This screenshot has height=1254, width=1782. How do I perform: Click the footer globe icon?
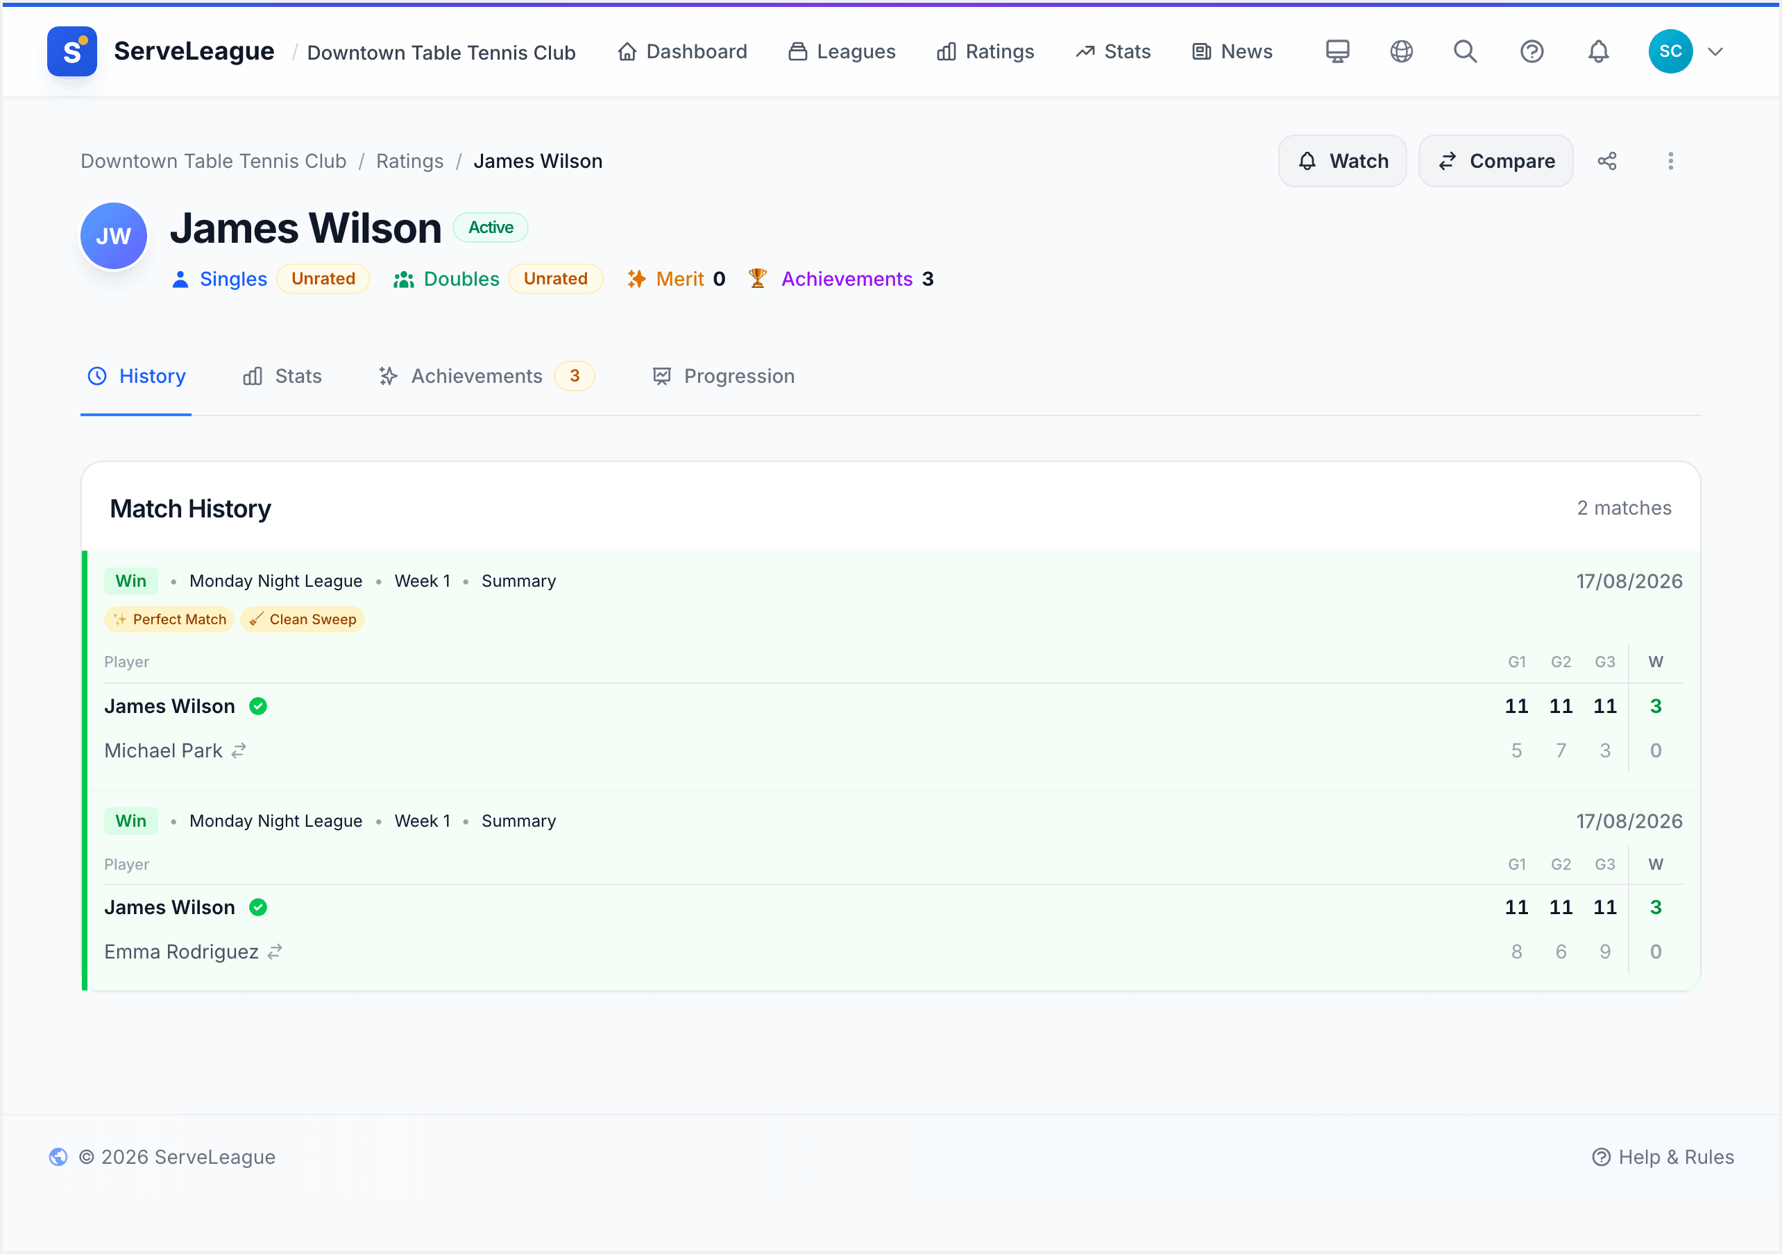pos(58,1157)
